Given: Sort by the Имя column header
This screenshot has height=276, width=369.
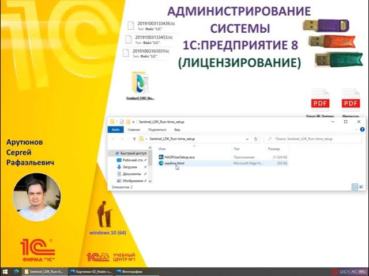Looking at the screenshot, I should tap(162, 149).
